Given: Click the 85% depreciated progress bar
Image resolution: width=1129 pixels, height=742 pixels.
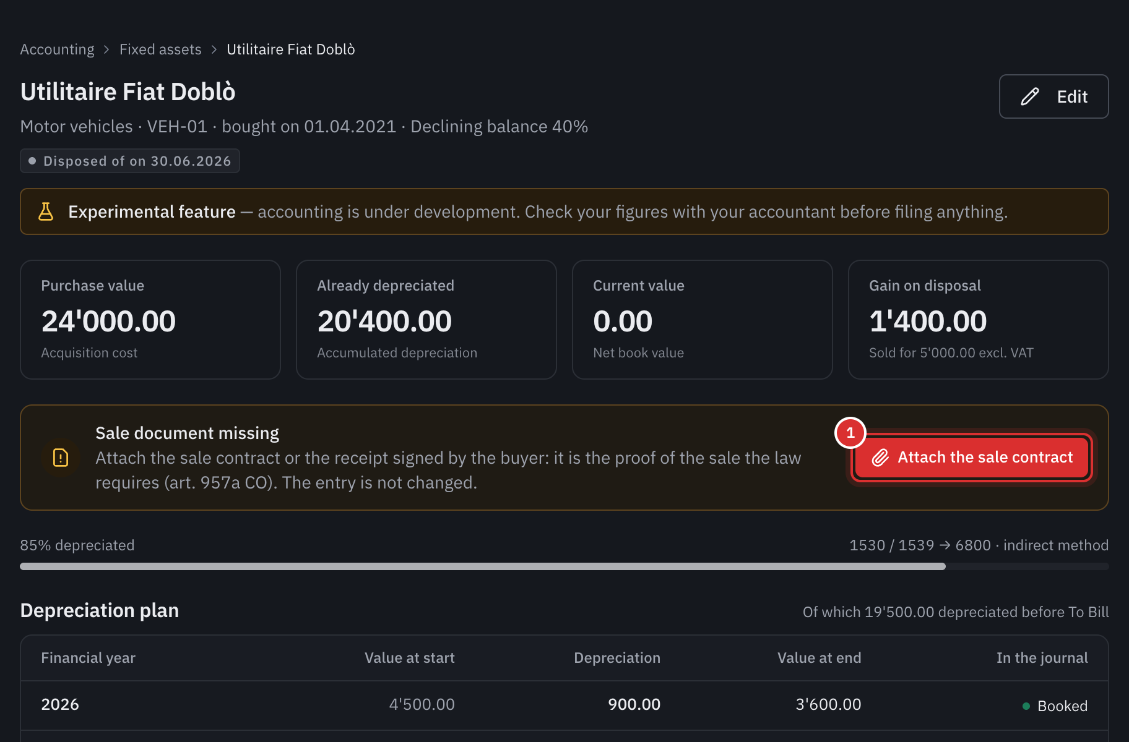Looking at the screenshot, I should [x=564, y=566].
